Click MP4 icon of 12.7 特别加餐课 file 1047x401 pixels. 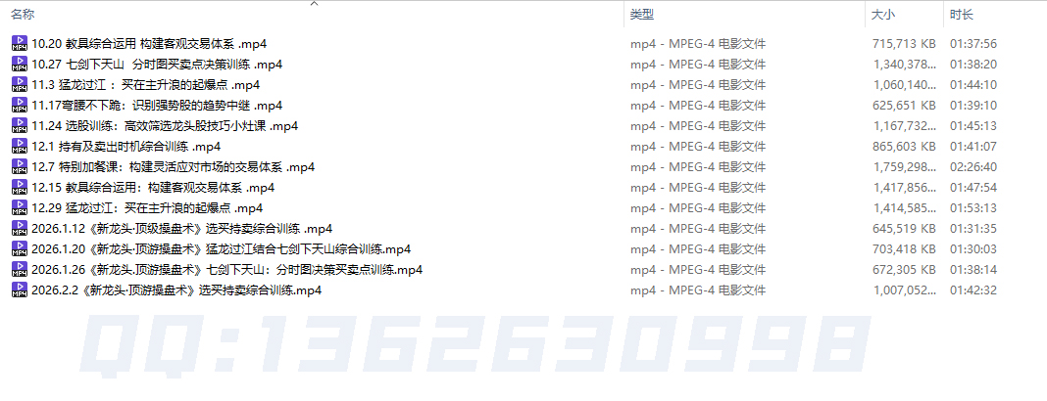click(20, 166)
